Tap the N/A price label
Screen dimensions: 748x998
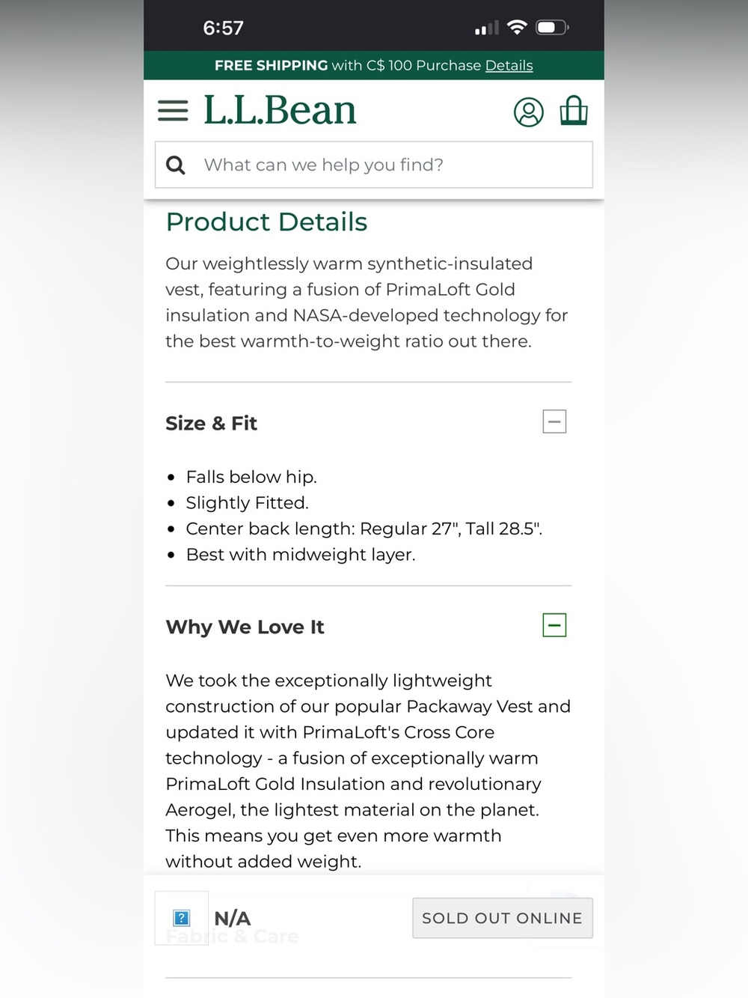[232, 918]
